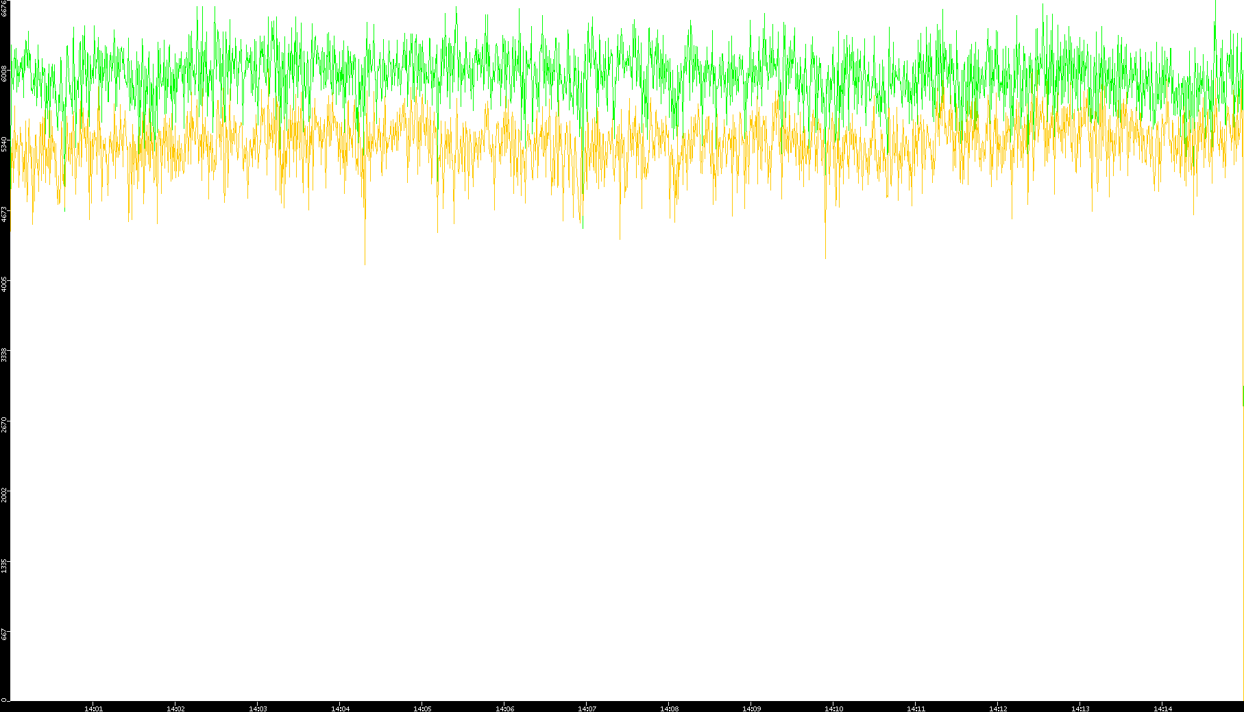
Task: Select the 5340 vertical axis label
Action: tap(5, 144)
